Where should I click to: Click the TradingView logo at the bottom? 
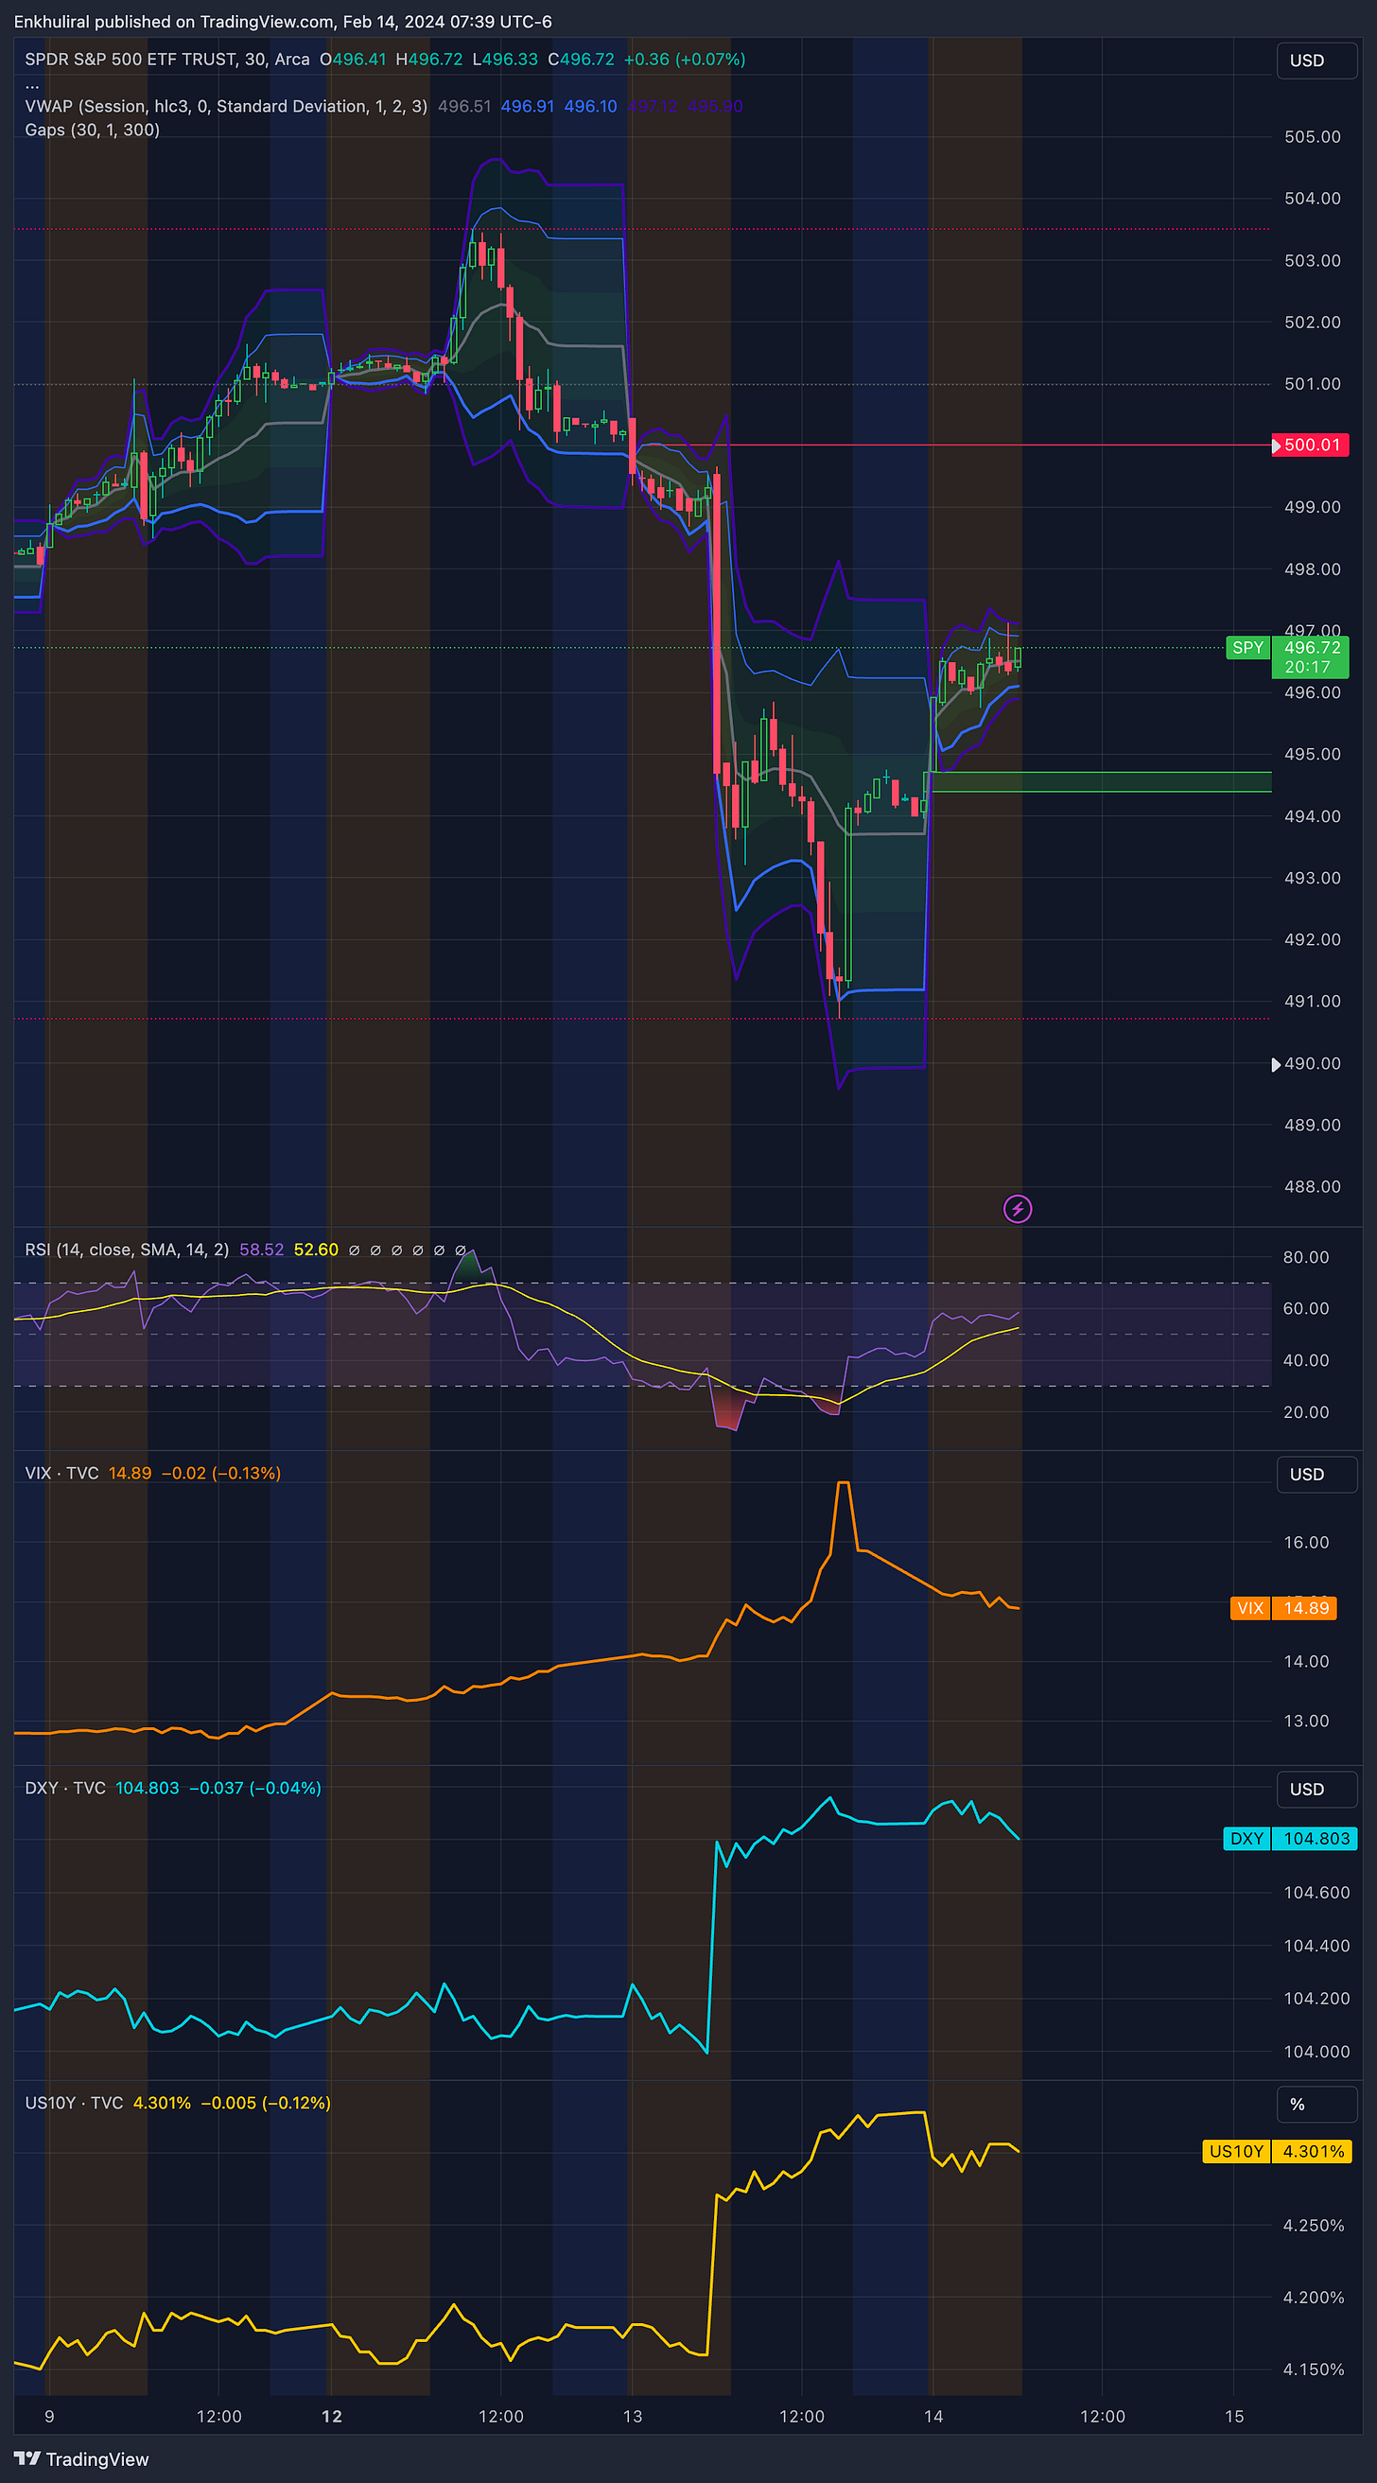[x=82, y=2459]
